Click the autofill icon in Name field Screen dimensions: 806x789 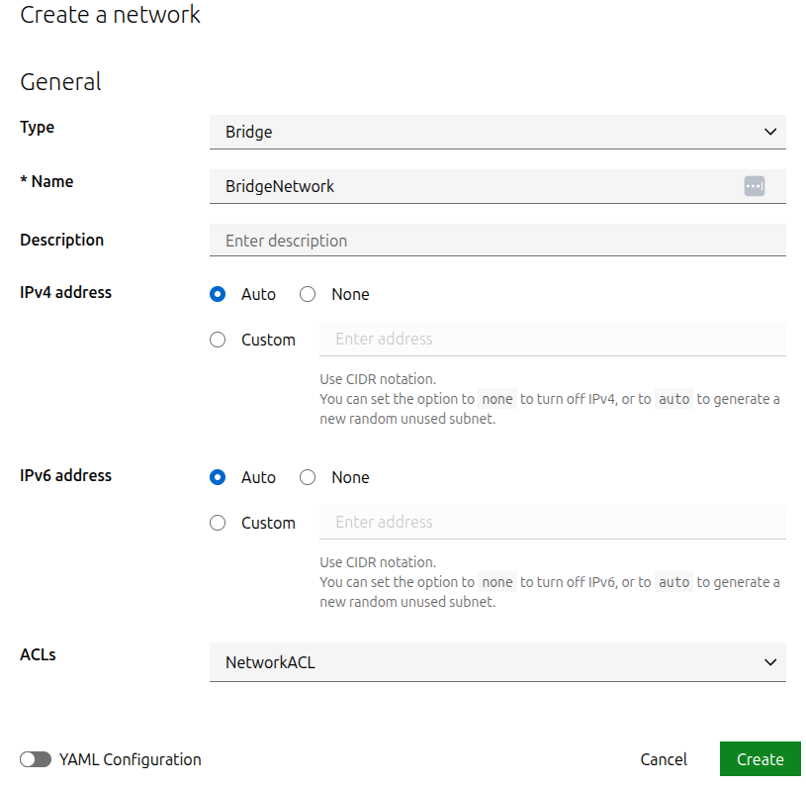[x=755, y=186]
